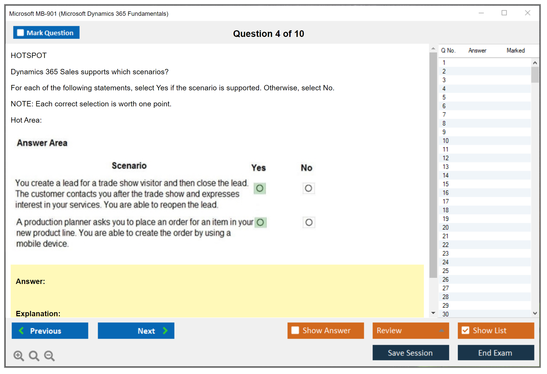Click the Save Session button
Viewport: 547px width, 374px height.
410,353
